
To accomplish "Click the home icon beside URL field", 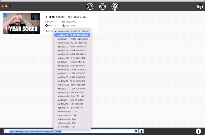I will (x=6, y=131).
